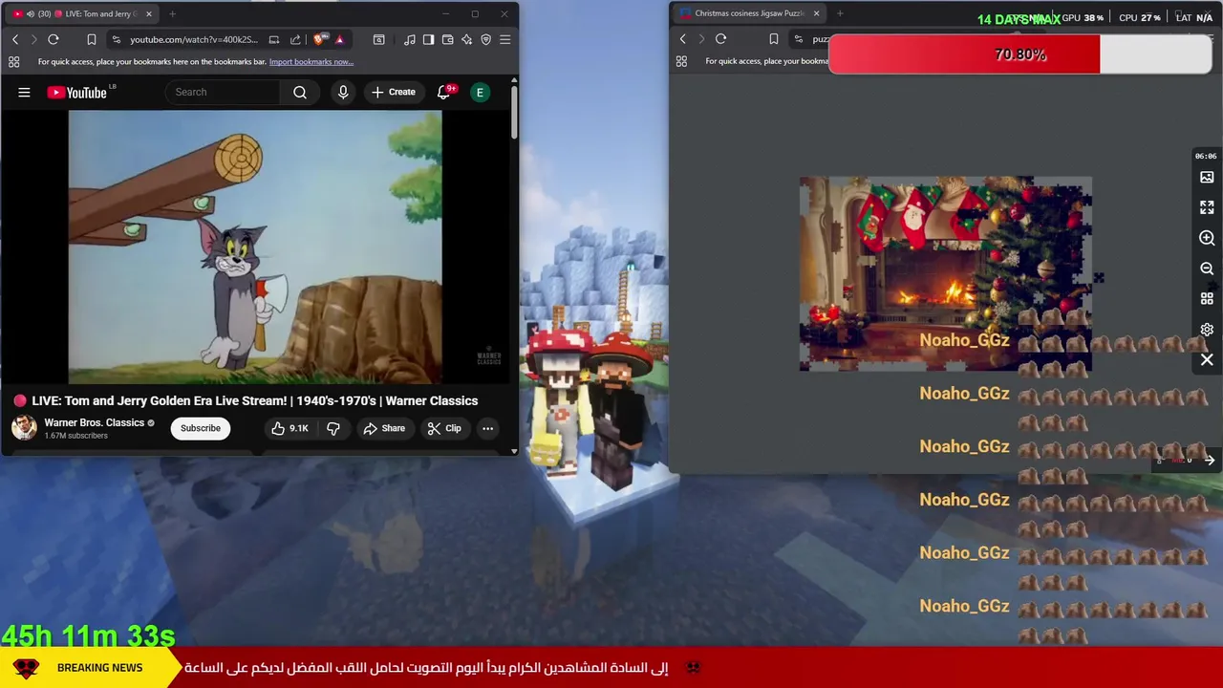
Task: Reload the YouTube page
Action: pyautogui.click(x=54, y=39)
